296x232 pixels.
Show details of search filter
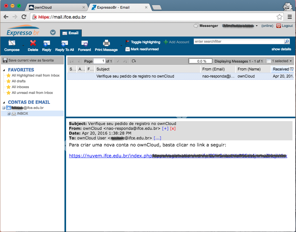[281, 49]
